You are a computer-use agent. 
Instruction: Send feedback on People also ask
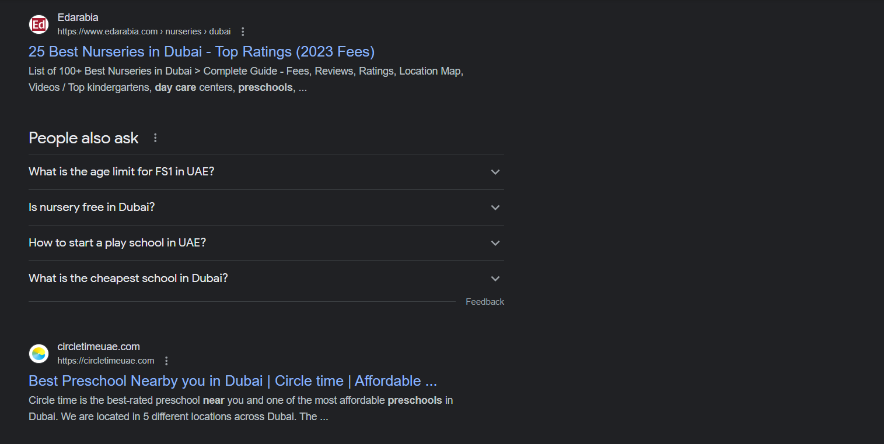click(485, 302)
